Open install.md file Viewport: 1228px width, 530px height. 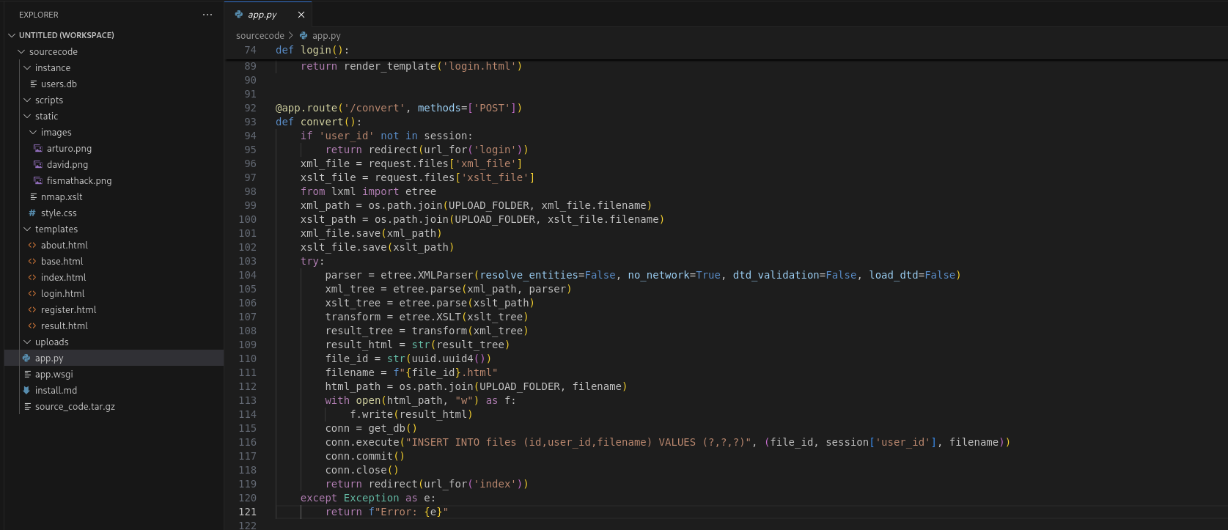[56, 391]
